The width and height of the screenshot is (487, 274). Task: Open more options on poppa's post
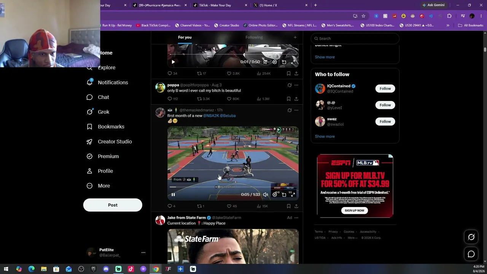pos(296,85)
